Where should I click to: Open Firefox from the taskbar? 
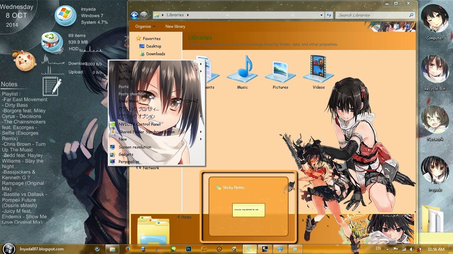(128, 249)
